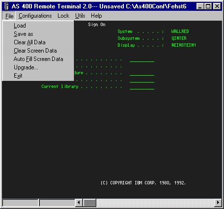The width and height of the screenshot is (224, 209).
Task: Open the Help menu
Action: point(96,16)
